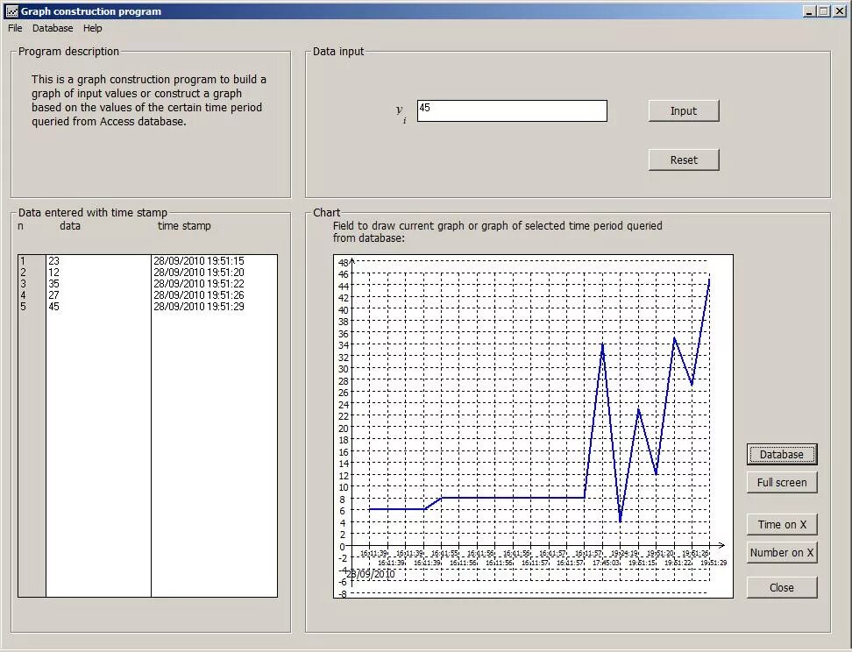The height and width of the screenshot is (652, 852).
Task: Click time stamp 28/09/2010 19:51:20
Action: (x=199, y=273)
